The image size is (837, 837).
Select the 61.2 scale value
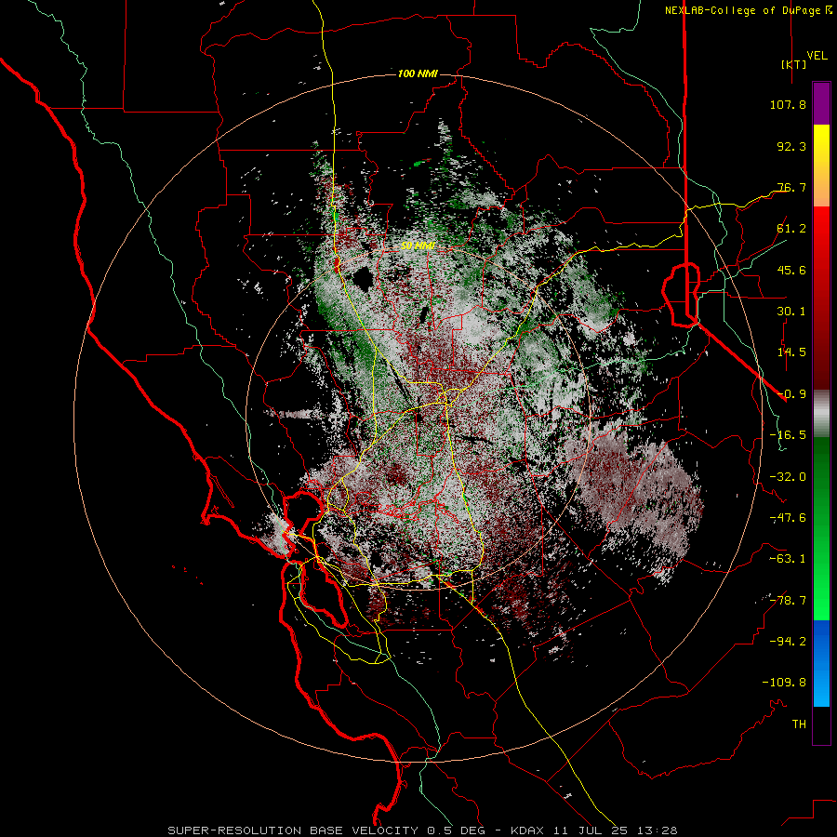pyautogui.click(x=791, y=229)
